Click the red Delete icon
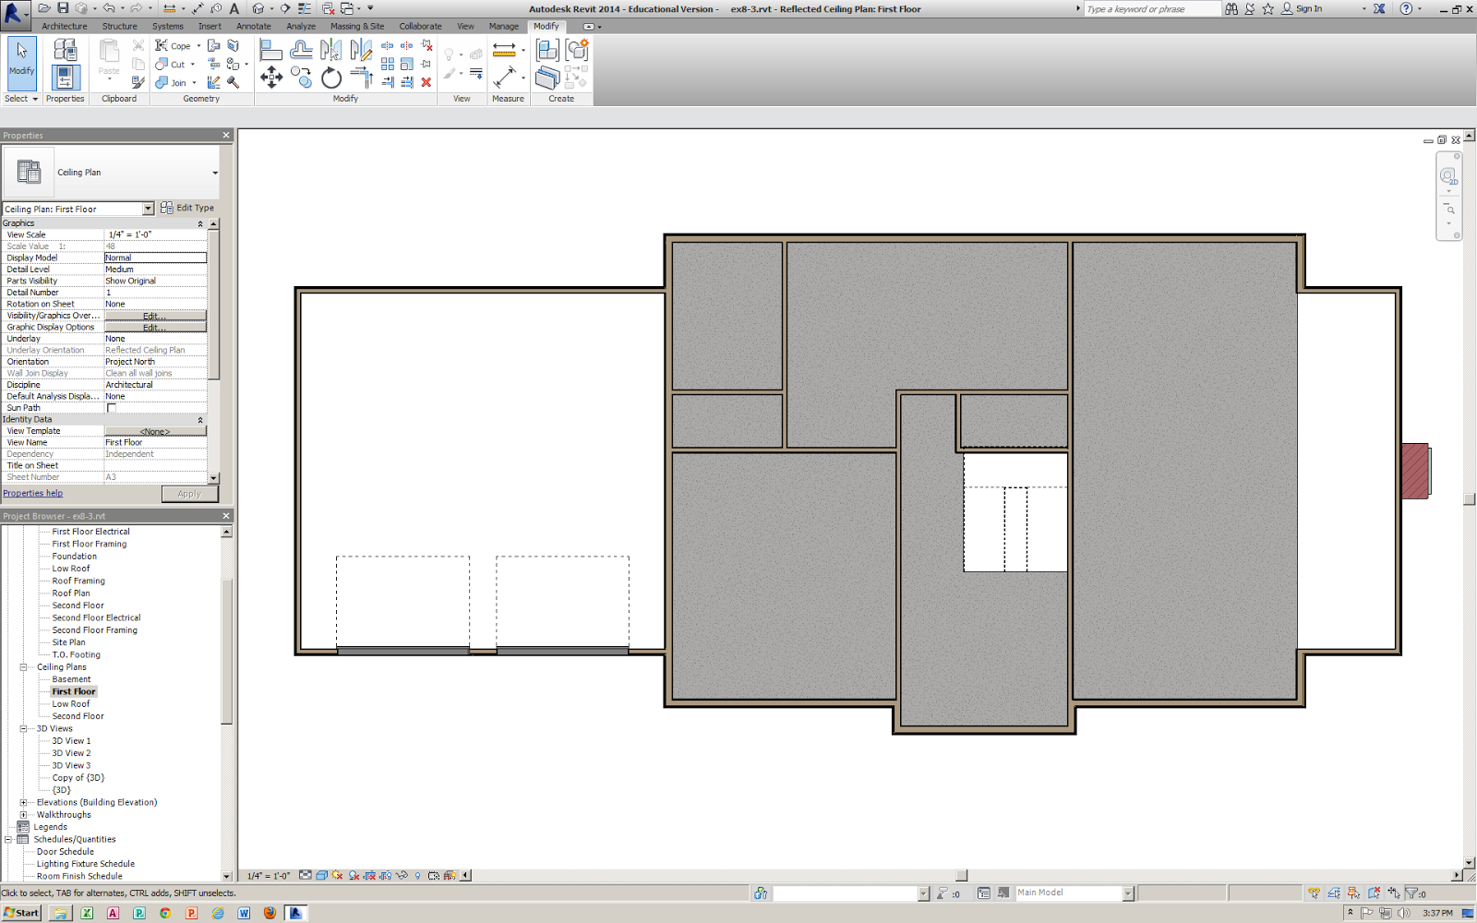This screenshot has width=1477, height=923. [426, 82]
